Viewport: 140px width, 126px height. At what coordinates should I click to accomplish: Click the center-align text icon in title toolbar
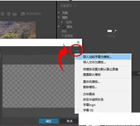click(x=3, y=14)
